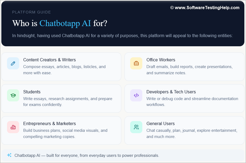This screenshot has width=246, height=163.
Task: Click the people icon for General Users
Action: (x=136, y=127)
